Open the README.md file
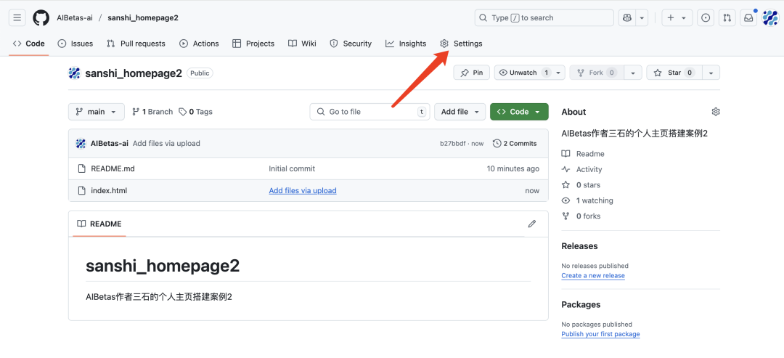This screenshot has width=784, height=358. pos(113,168)
